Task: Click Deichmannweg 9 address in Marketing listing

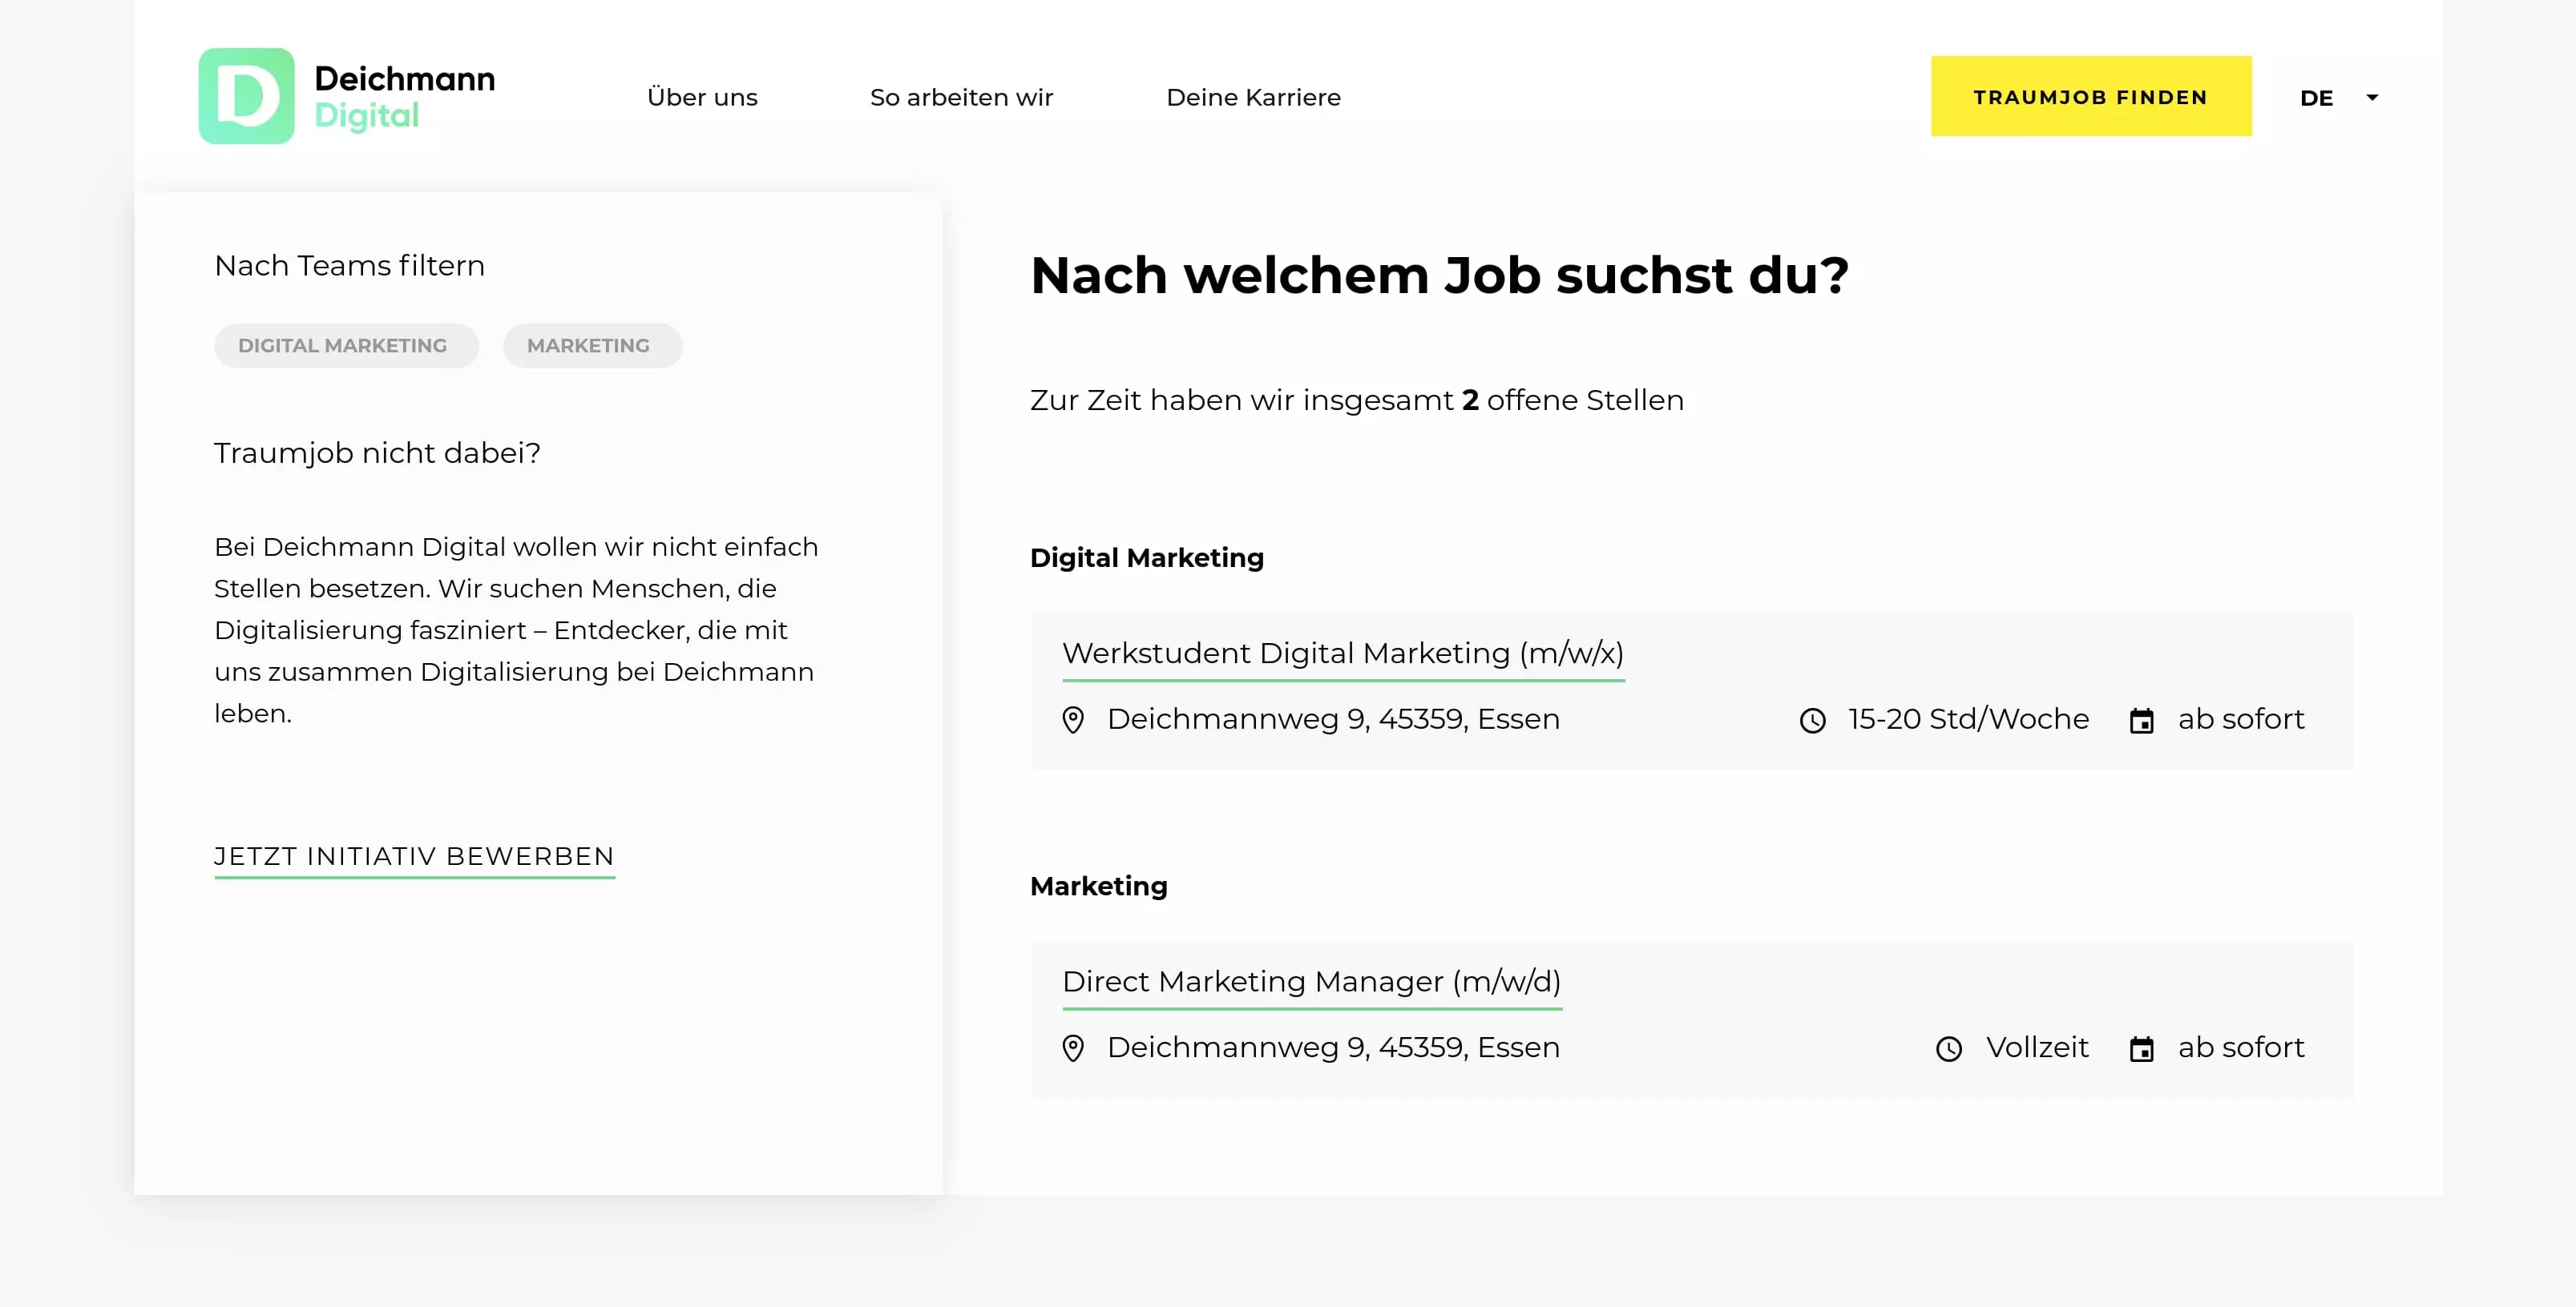Action: tap(1332, 1048)
